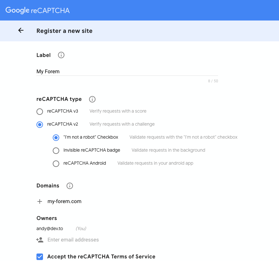Click the Google reCAPTCHA logo
This screenshot has height=261, width=279.
[38, 10]
